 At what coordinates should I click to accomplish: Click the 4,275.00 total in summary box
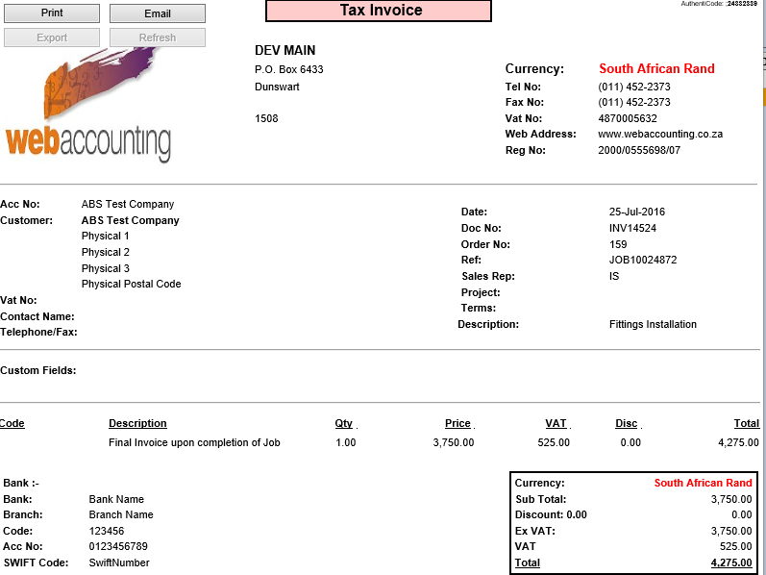tap(730, 562)
